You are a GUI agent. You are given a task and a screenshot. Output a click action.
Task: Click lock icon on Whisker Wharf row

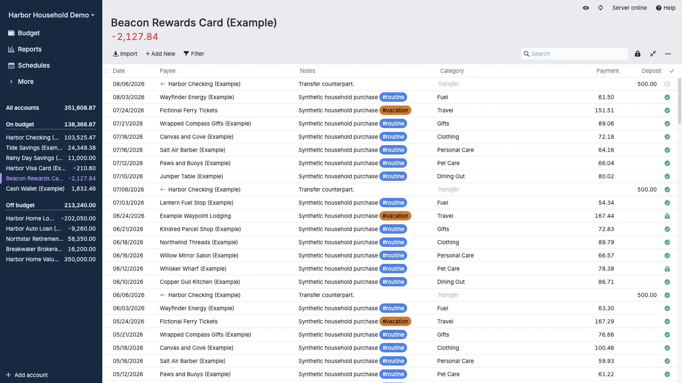click(667, 269)
